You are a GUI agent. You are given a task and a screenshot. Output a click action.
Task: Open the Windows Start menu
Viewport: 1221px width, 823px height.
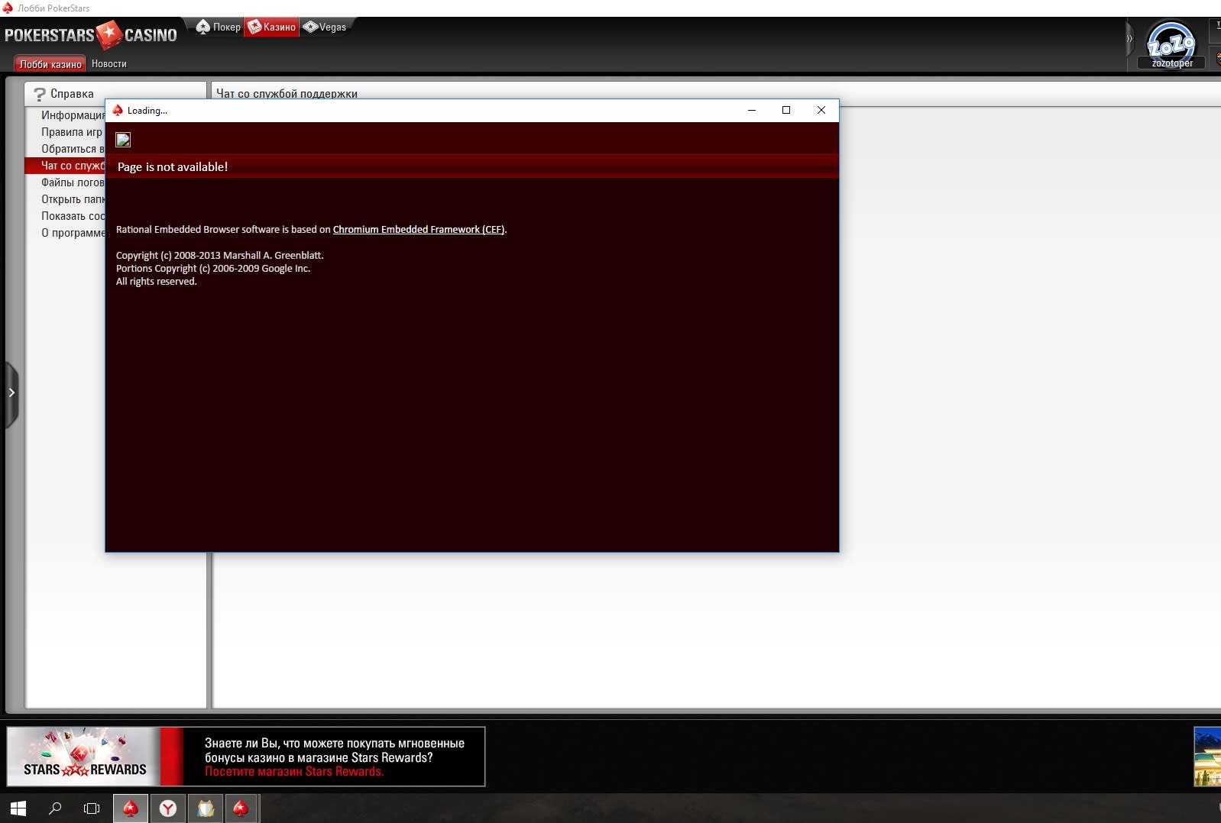pos(18,808)
